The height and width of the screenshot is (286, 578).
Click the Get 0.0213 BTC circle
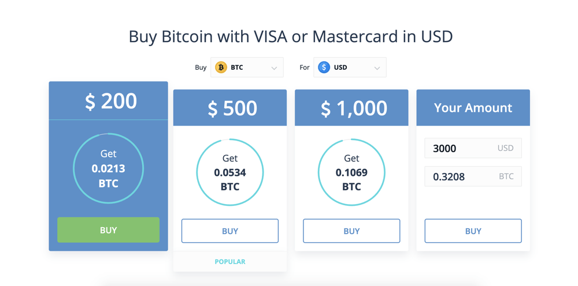point(109,168)
